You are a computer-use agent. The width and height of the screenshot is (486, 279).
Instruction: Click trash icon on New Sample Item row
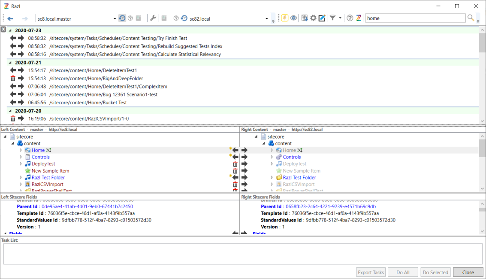[235, 171]
